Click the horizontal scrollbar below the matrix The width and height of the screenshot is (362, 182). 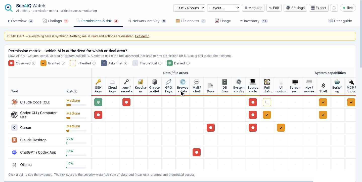(159, 181)
